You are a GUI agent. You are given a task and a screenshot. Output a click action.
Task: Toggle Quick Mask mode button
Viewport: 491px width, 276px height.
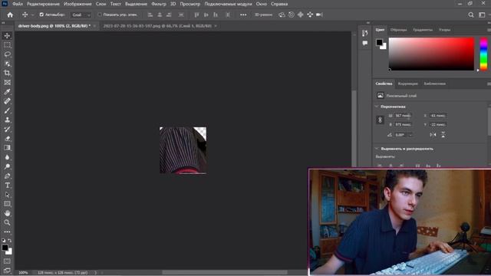(7, 261)
